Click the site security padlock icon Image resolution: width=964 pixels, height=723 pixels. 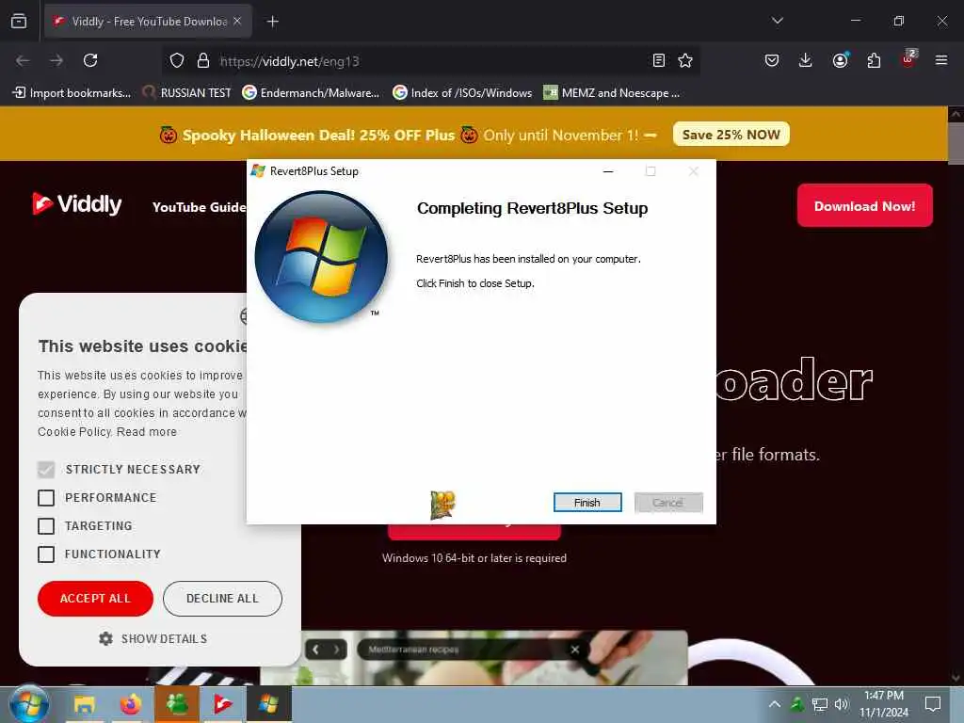pos(203,60)
